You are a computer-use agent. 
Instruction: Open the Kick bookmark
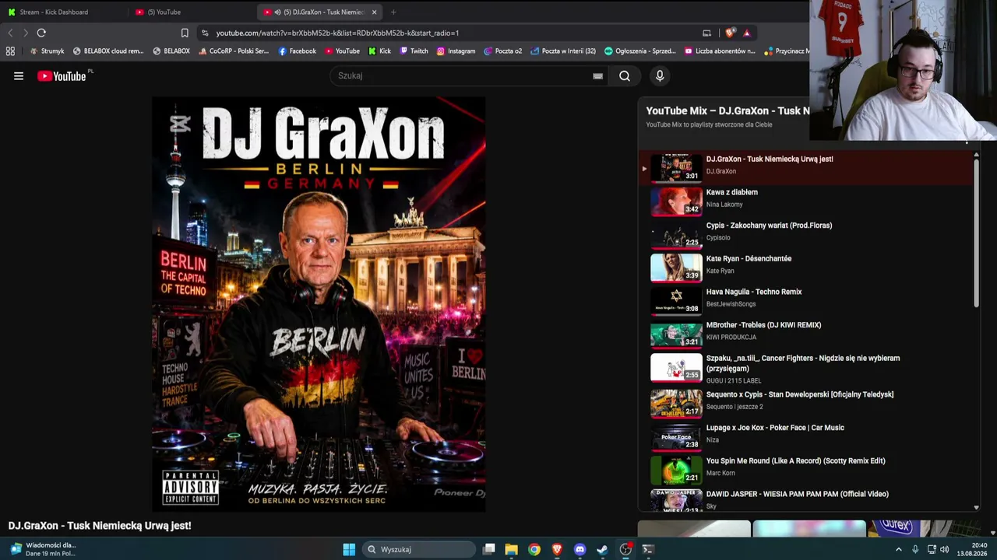tap(379, 51)
